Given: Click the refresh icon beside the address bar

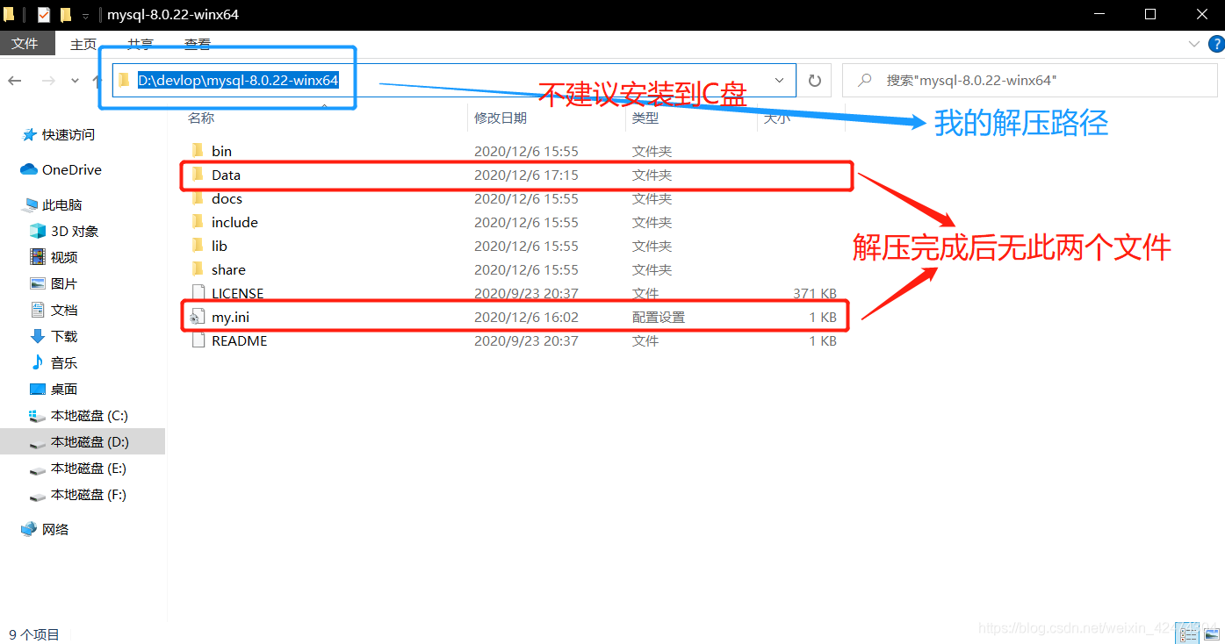Looking at the screenshot, I should pos(814,80).
